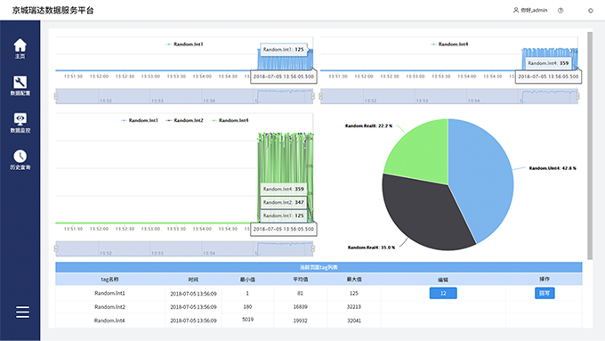Screen dimensions: 605x341
Task: Click the vertical page scrollbar
Action: 590,146
